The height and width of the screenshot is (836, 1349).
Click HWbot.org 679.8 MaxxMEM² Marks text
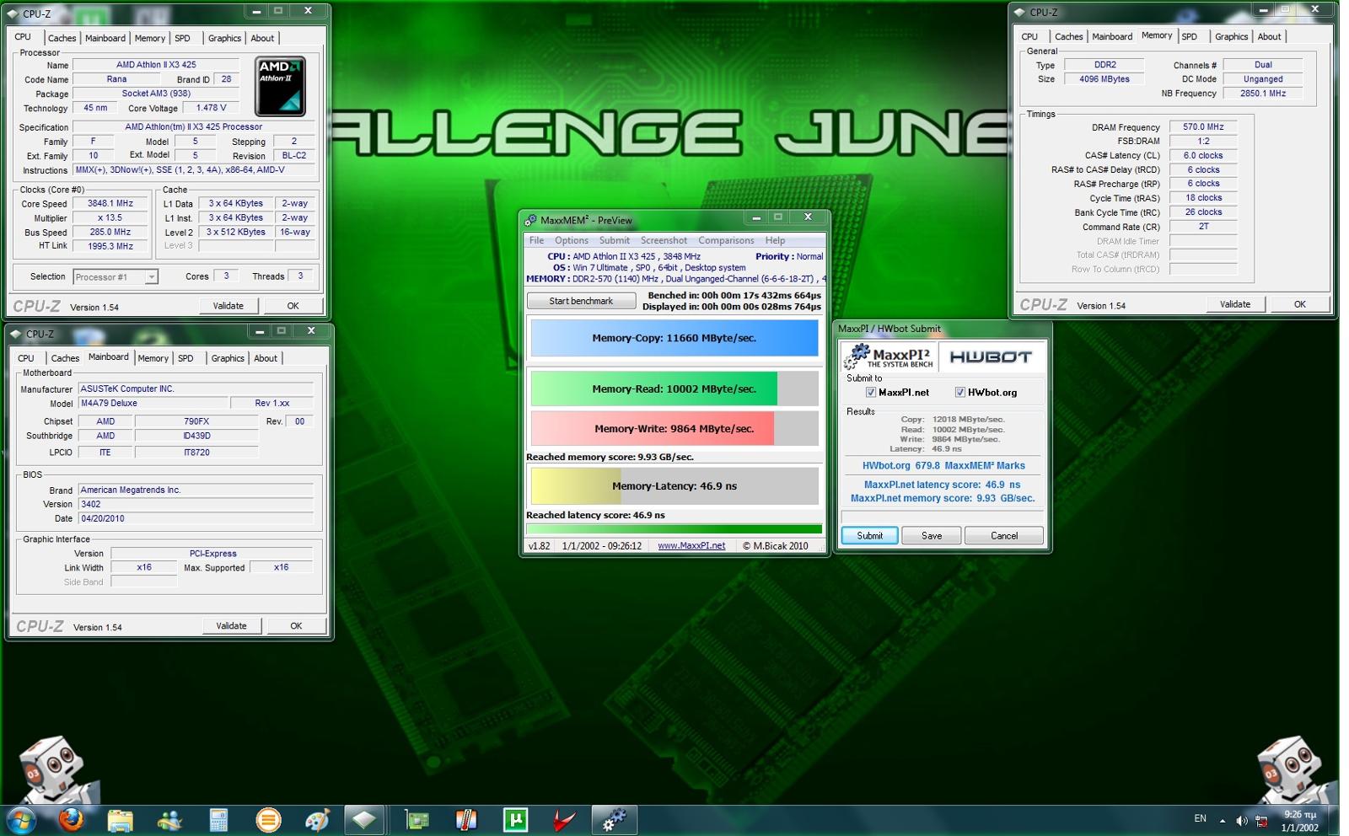tap(943, 465)
